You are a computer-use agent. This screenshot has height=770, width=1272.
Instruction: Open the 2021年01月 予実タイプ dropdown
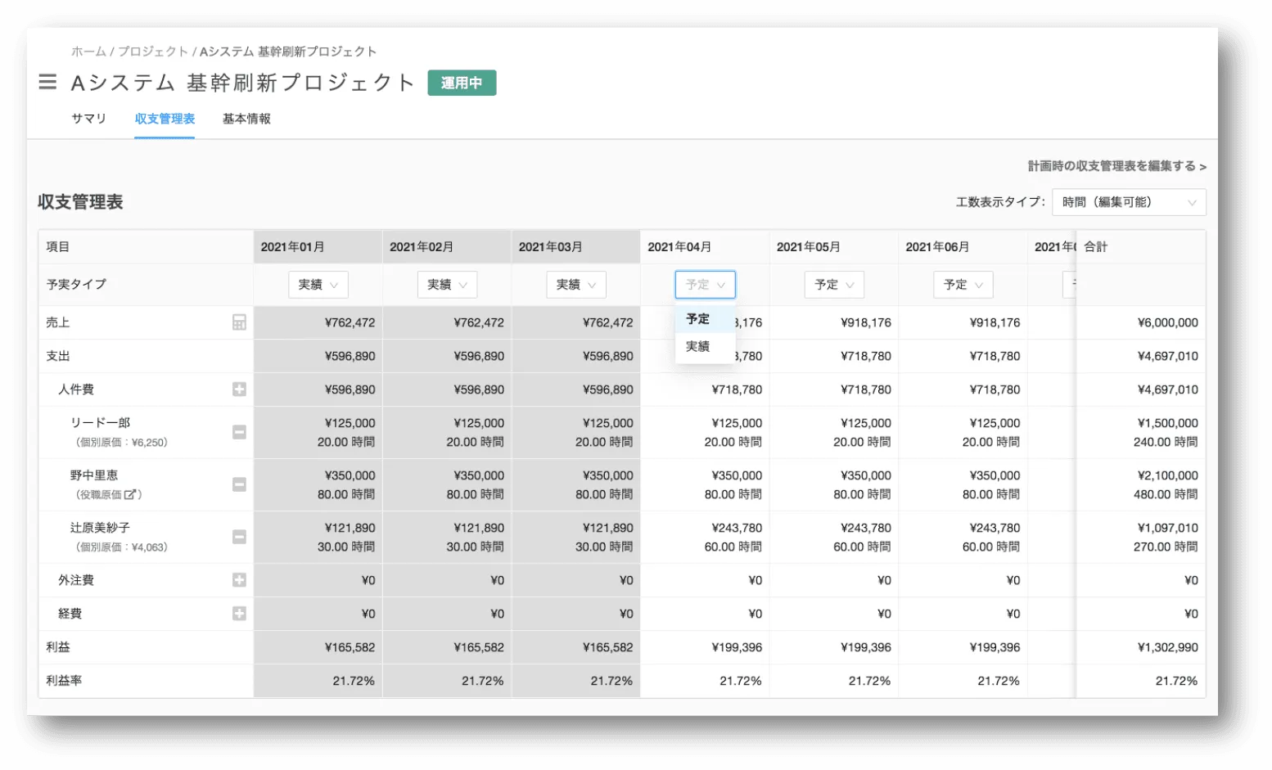coord(318,285)
